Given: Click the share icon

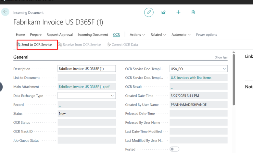Looking at the screenshot, I should click(163, 12).
